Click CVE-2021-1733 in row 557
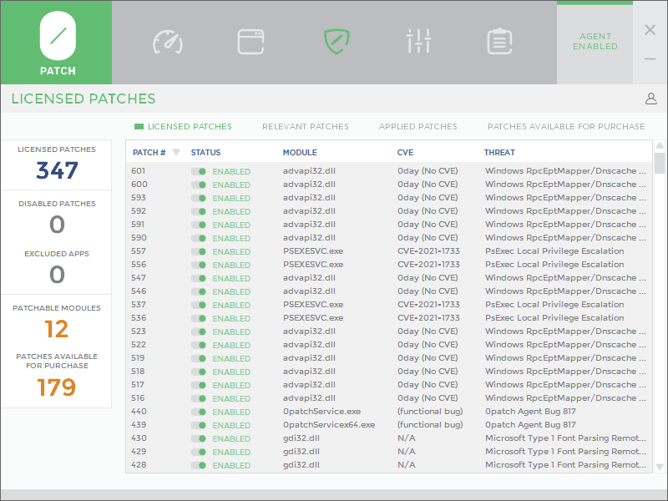Viewport: 668px width, 501px height. [x=428, y=251]
